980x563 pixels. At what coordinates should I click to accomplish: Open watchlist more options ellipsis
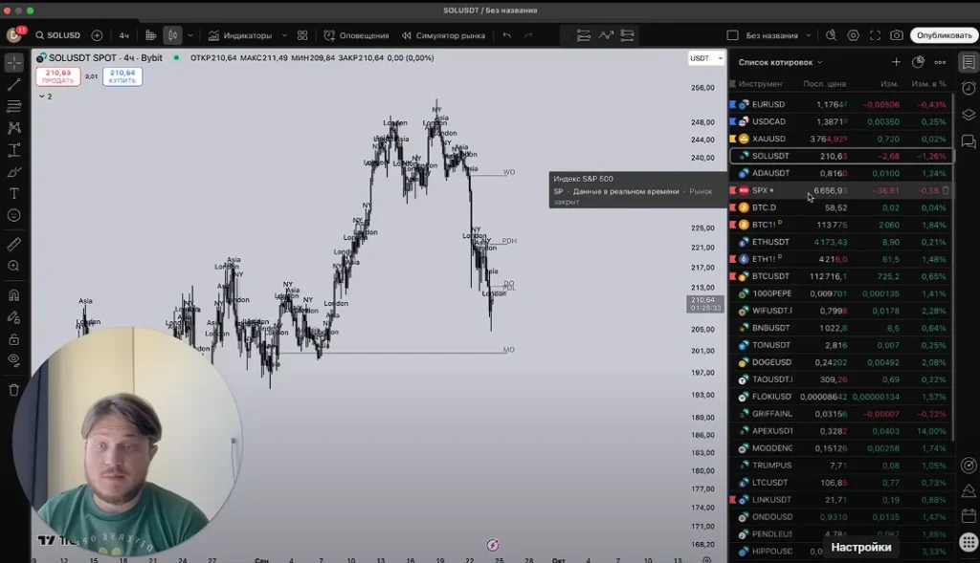940,62
